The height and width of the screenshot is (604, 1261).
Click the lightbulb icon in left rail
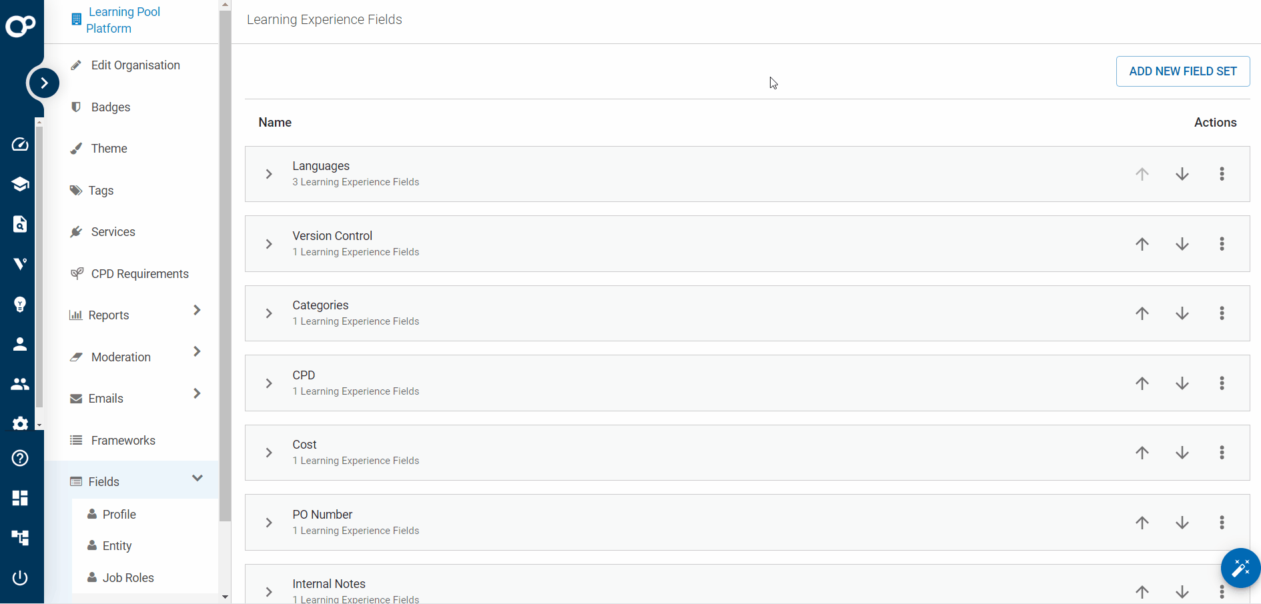click(x=20, y=305)
